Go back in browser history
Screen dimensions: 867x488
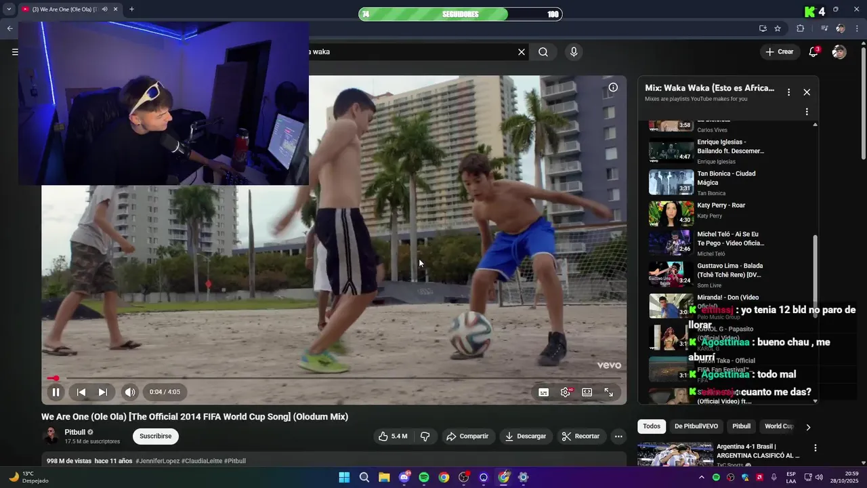[x=9, y=28]
